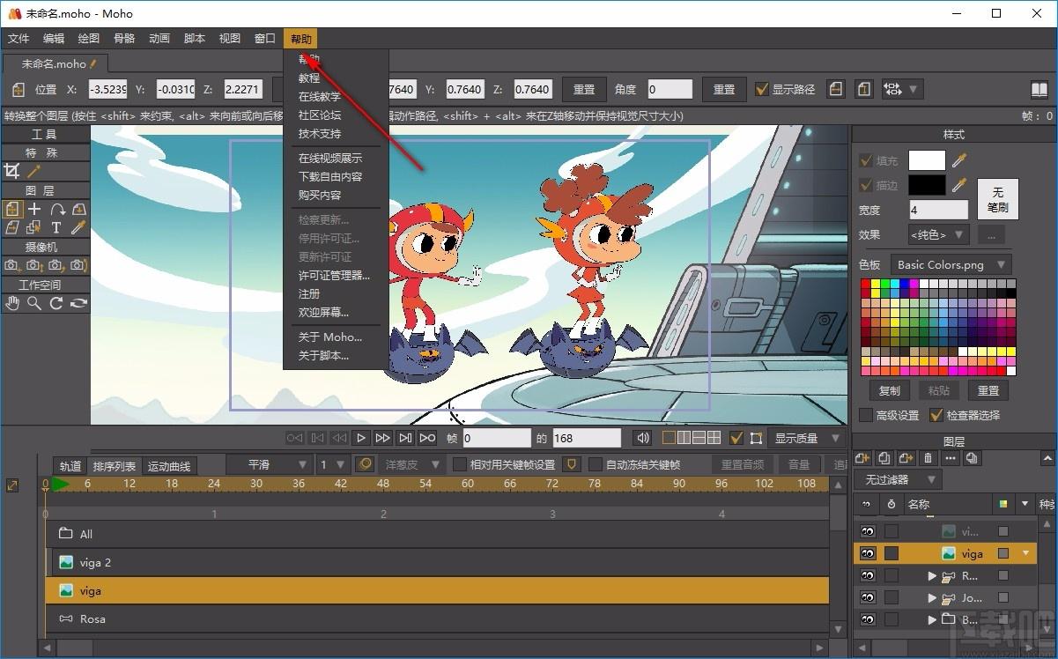1058x659 pixels.
Task: Hide the R... layer via its eye icon
Action: 868,575
